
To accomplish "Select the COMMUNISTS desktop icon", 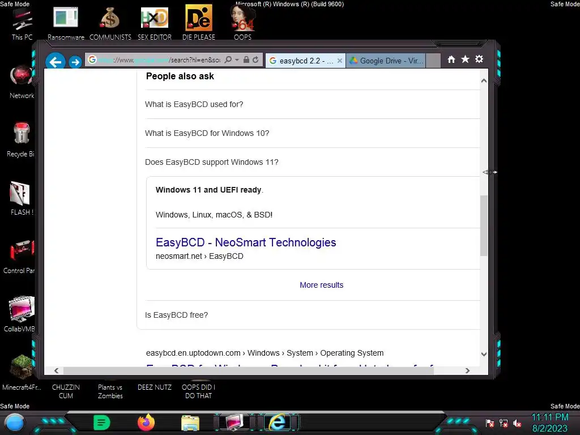I will (x=110, y=24).
